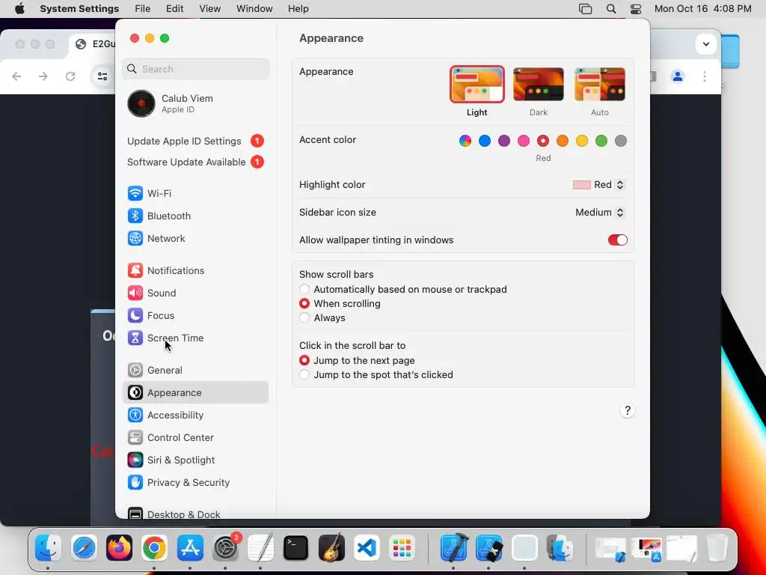Reload page in Chrome window
The image size is (766, 575).
point(70,76)
